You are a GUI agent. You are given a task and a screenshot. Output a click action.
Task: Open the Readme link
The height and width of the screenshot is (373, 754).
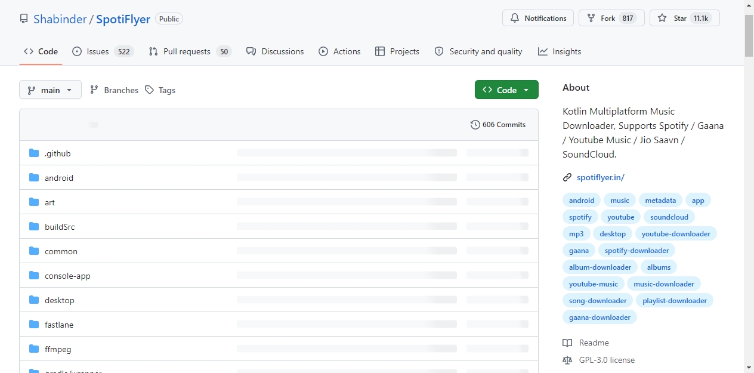pyautogui.click(x=586, y=343)
